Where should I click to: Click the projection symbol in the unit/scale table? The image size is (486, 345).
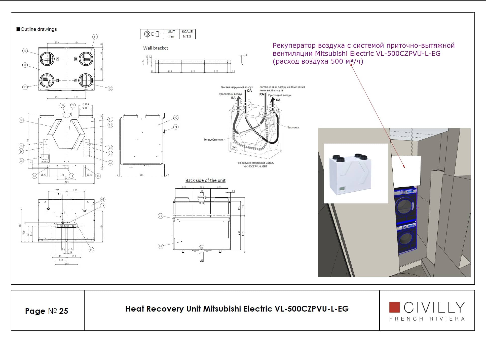click(x=151, y=34)
